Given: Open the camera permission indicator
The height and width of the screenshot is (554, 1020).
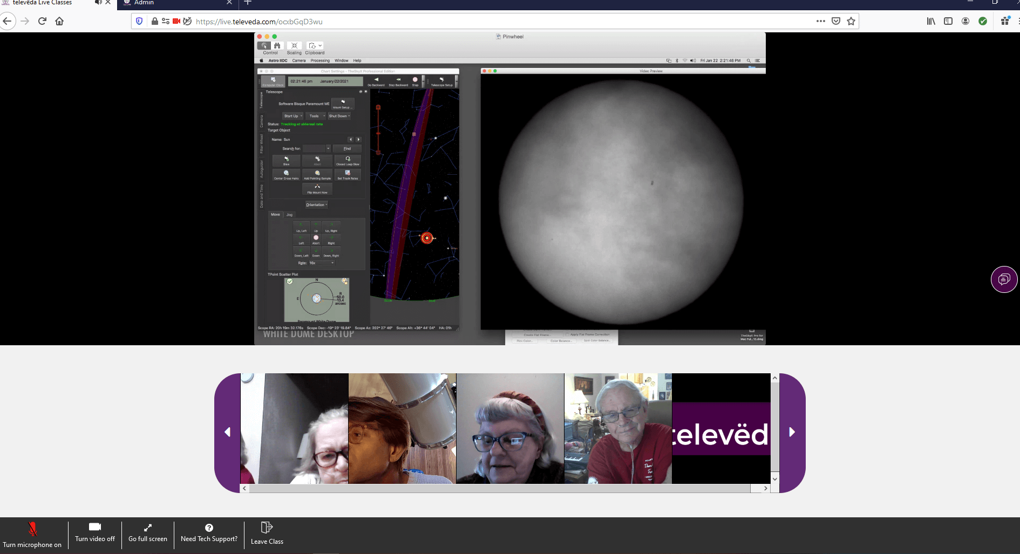Looking at the screenshot, I should [x=176, y=21].
